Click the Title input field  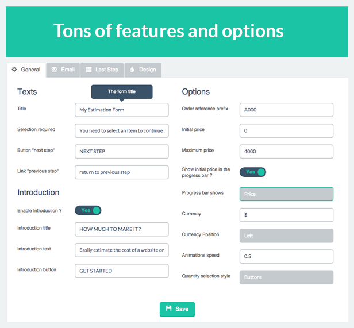121,110
